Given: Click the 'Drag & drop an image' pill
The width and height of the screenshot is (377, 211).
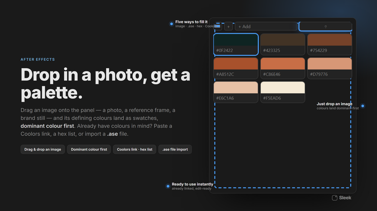Looking at the screenshot, I should click(42, 149).
